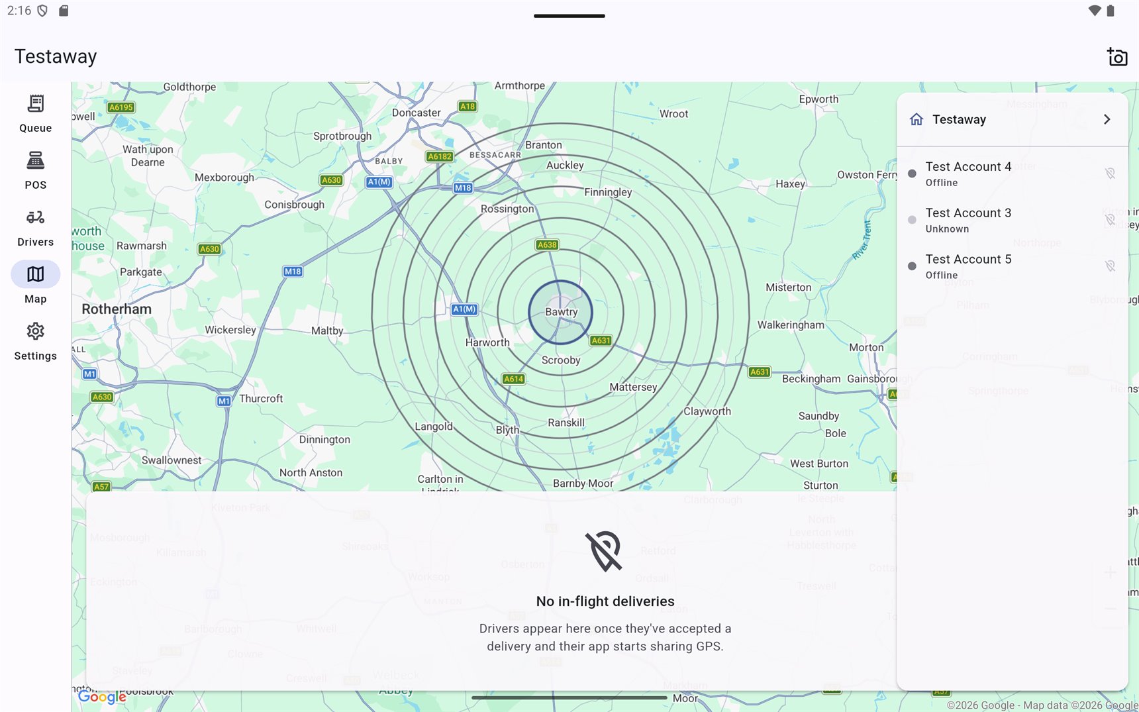Viewport: 1139px width, 712px height.
Task: Select the Map navigation icon
Action: coord(36,274)
